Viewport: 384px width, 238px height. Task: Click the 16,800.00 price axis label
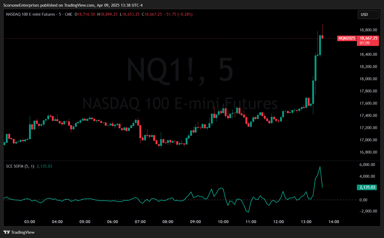368,152
